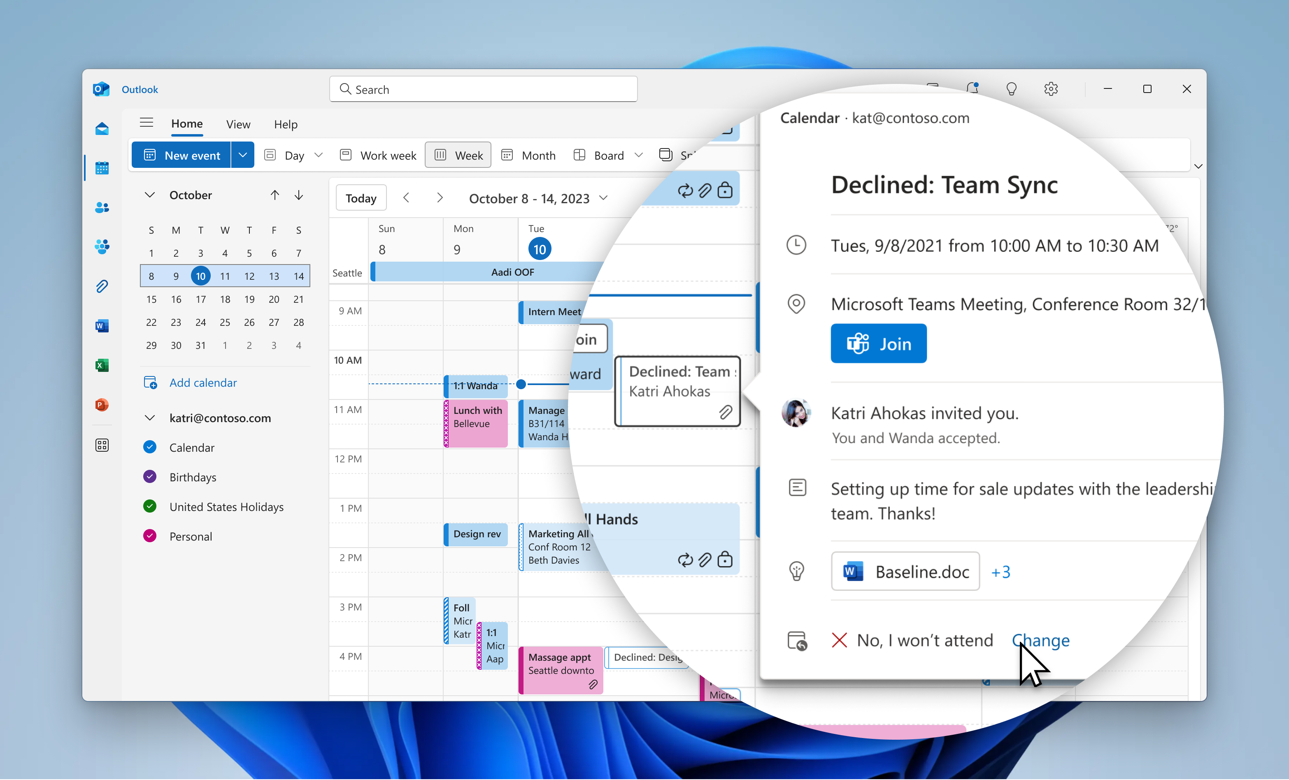Screen dimensions: 1289x780
Task: Toggle the Birthdays calendar checkbox
Action: [150, 477]
